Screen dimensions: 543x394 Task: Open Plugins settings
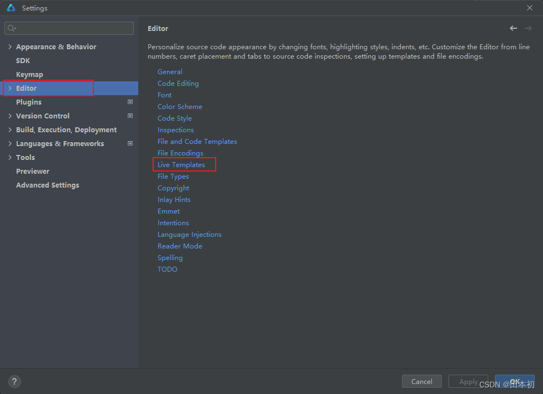(29, 102)
